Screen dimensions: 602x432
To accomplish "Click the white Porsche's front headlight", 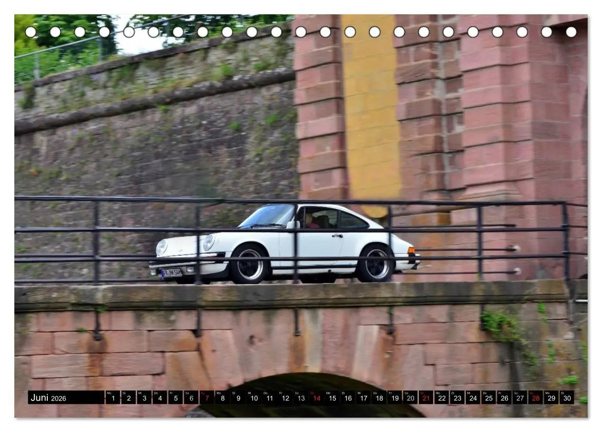I will 208,242.
